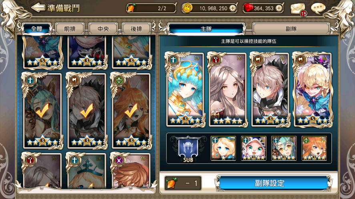Open the chat speech bubble icon

coord(318,8)
